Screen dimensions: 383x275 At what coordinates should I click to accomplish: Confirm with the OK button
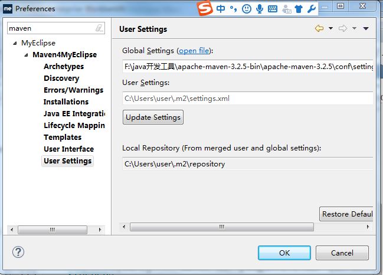click(284, 253)
